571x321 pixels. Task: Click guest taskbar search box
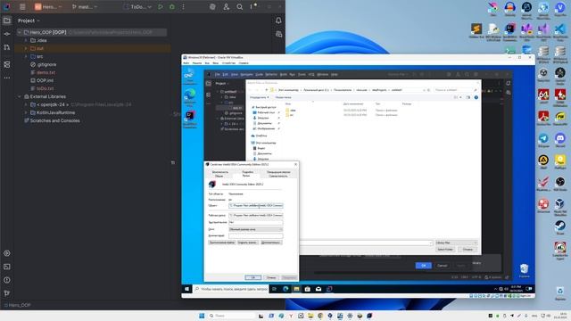[231, 289]
